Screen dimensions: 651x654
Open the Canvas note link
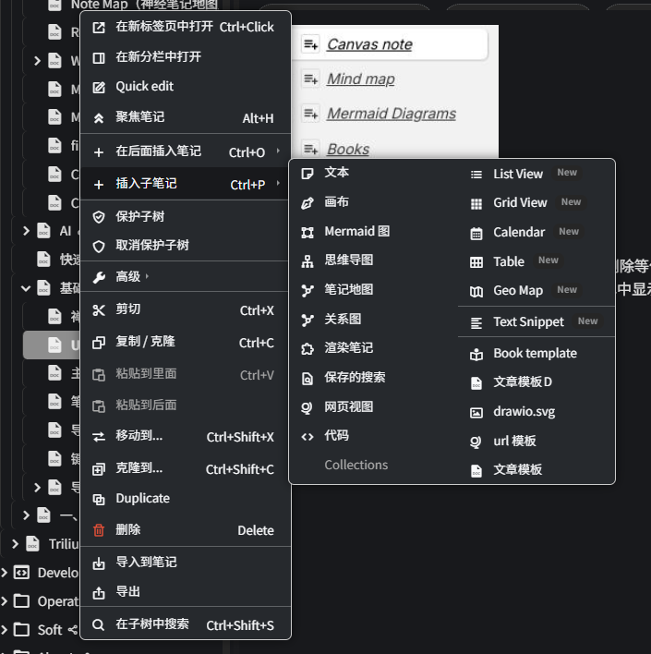pos(369,44)
